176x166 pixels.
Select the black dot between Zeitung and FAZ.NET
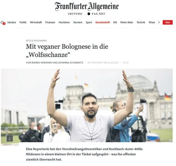pyautogui.click(x=89, y=14)
